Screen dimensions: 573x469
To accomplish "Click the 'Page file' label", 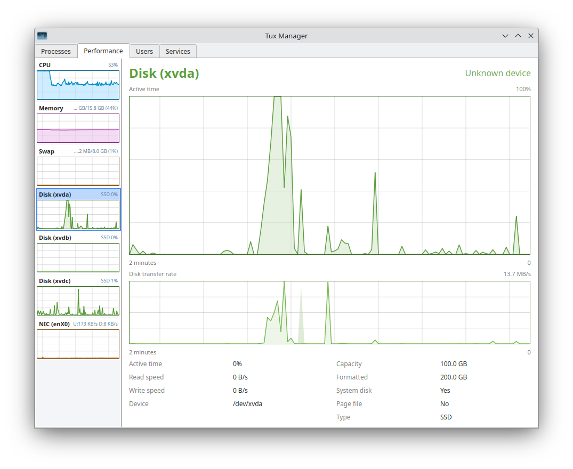I will 349,403.
